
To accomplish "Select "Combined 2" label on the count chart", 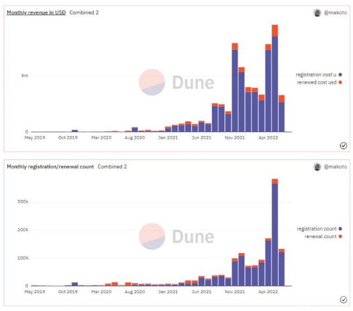I will click(112, 167).
